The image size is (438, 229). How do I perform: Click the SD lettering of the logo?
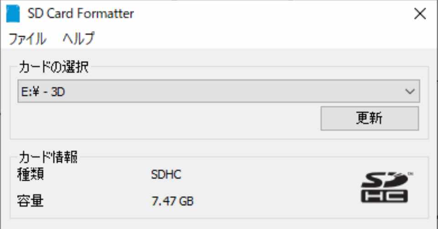384,180
